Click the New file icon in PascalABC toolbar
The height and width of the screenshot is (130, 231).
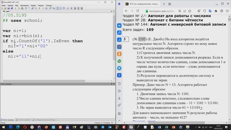2,8
